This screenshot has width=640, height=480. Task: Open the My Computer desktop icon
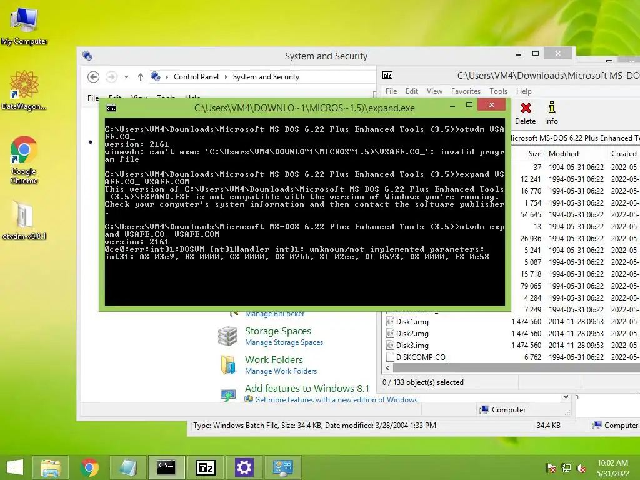[24, 26]
